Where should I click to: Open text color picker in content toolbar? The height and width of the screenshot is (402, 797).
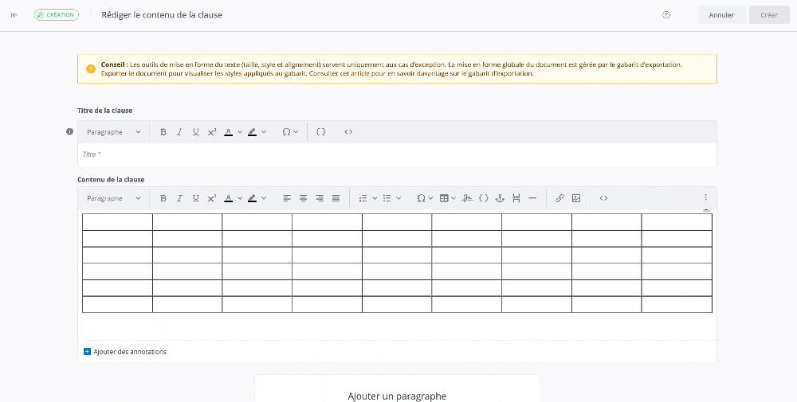point(240,198)
